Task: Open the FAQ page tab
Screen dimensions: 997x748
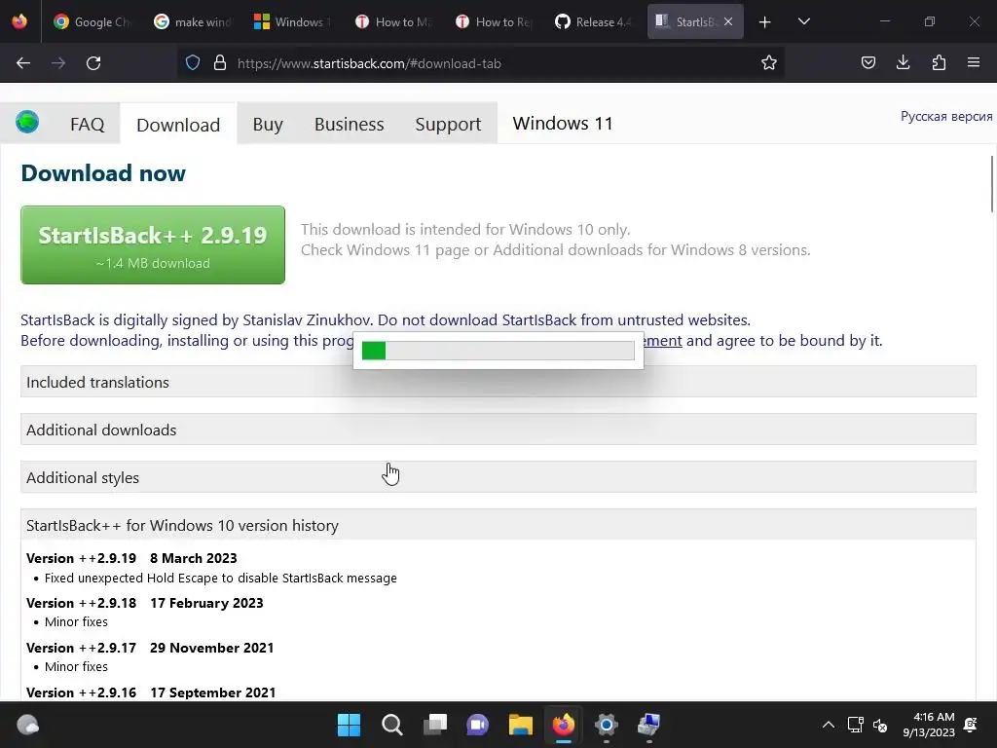Action: (x=87, y=124)
